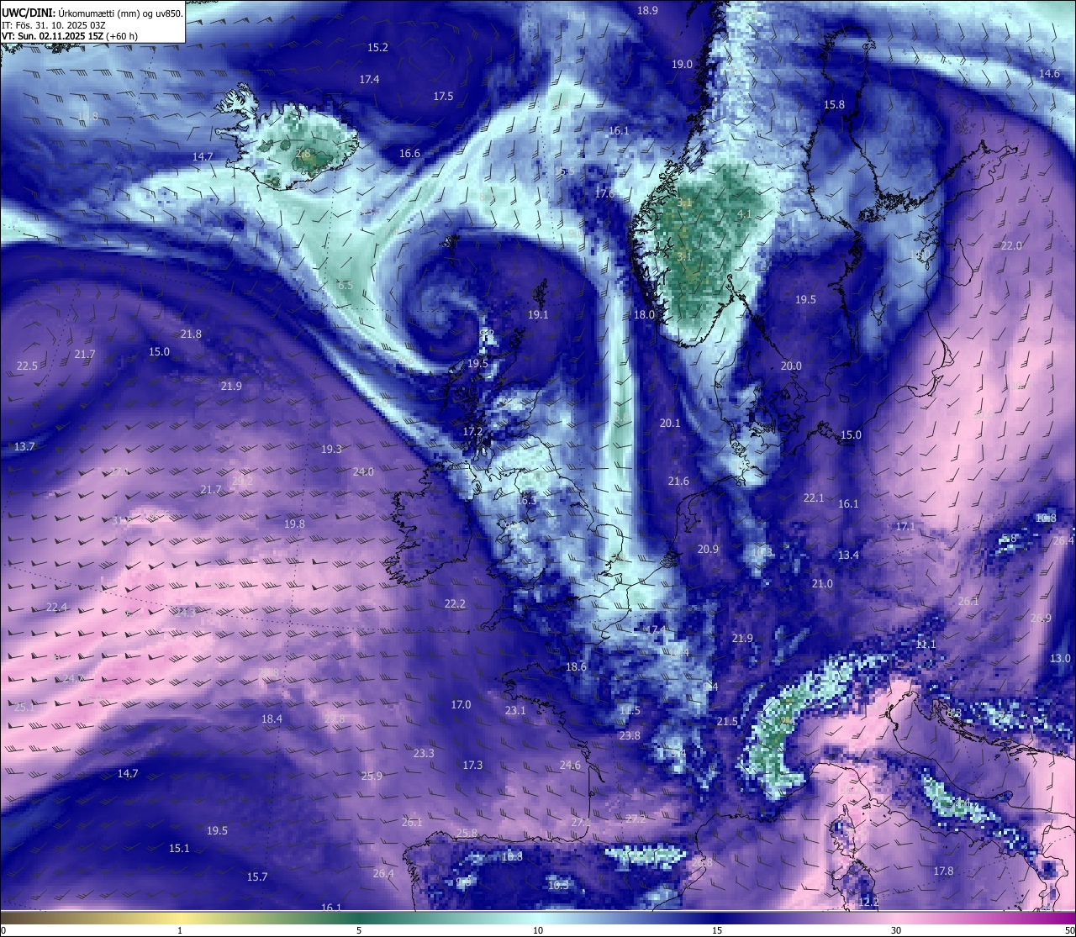Click the 24.0 value west of Ireland
The width and height of the screenshot is (1076, 937).
coord(363,472)
